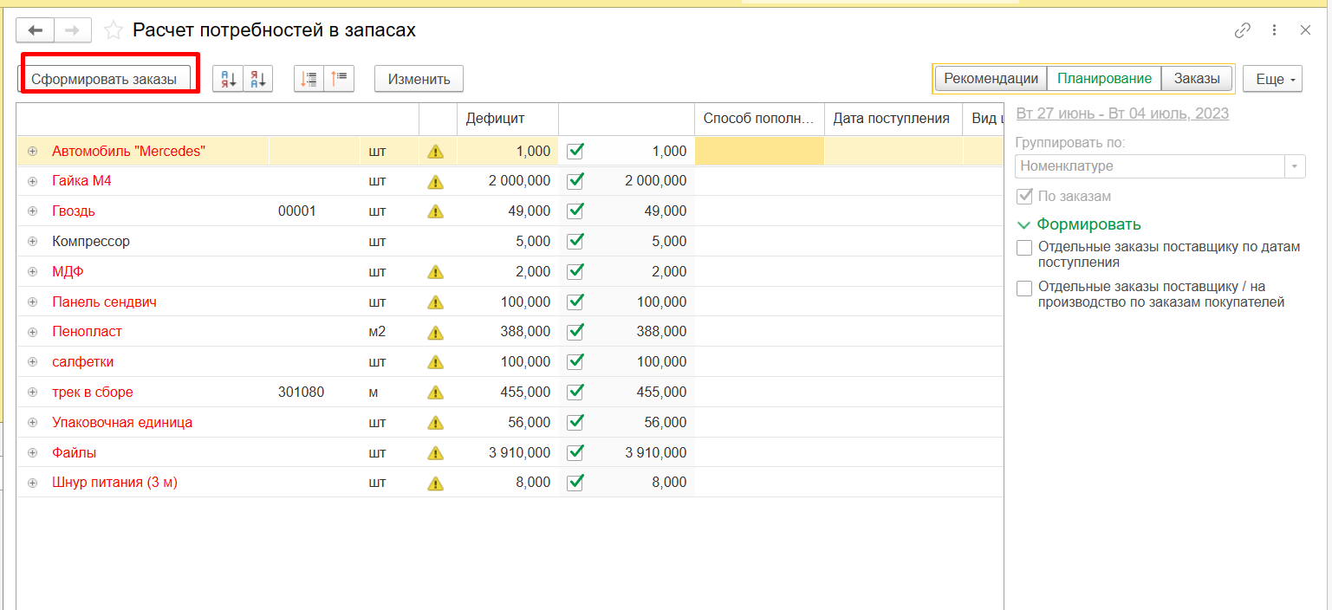This screenshot has height=610, width=1332.
Task: Click the back navigation arrow
Action: 36,30
